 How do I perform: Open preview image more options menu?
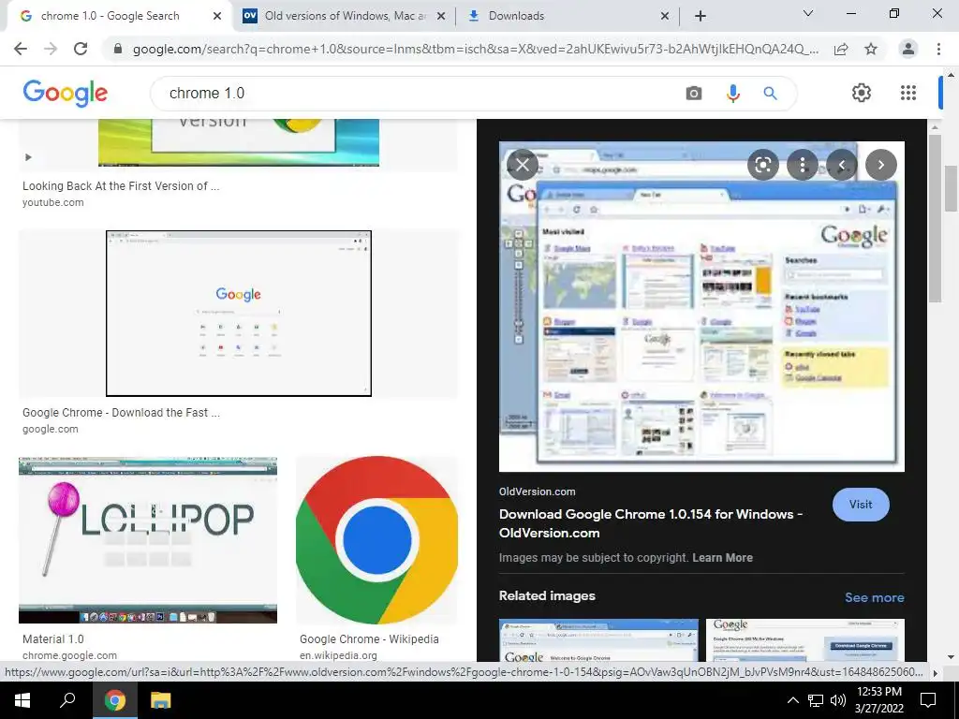(802, 165)
